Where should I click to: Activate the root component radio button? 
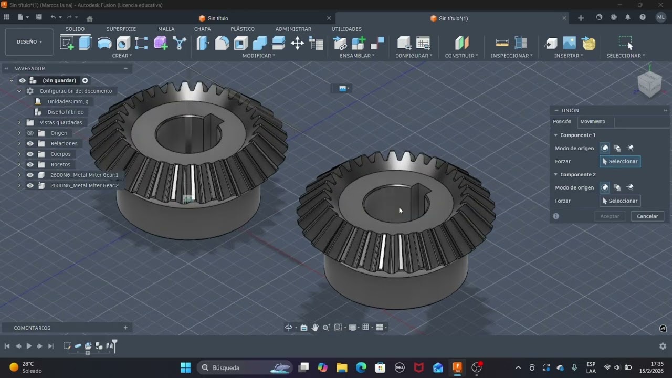tap(85, 80)
